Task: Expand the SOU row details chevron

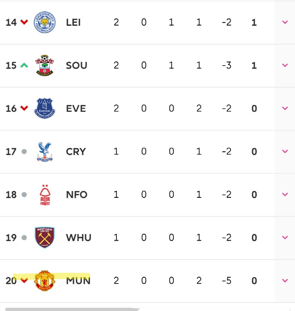Action: click(x=285, y=65)
